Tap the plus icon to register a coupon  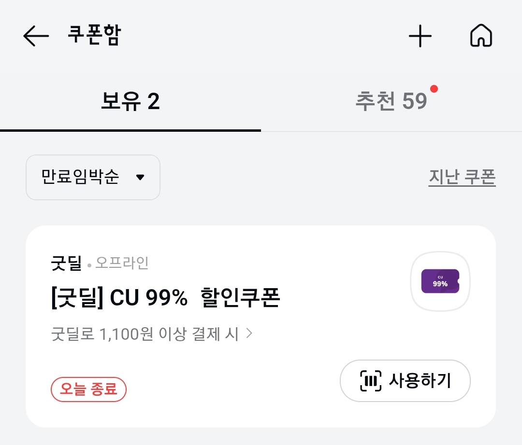coord(420,35)
